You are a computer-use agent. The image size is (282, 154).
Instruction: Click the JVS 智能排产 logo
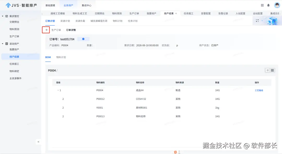tap(21, 5)
